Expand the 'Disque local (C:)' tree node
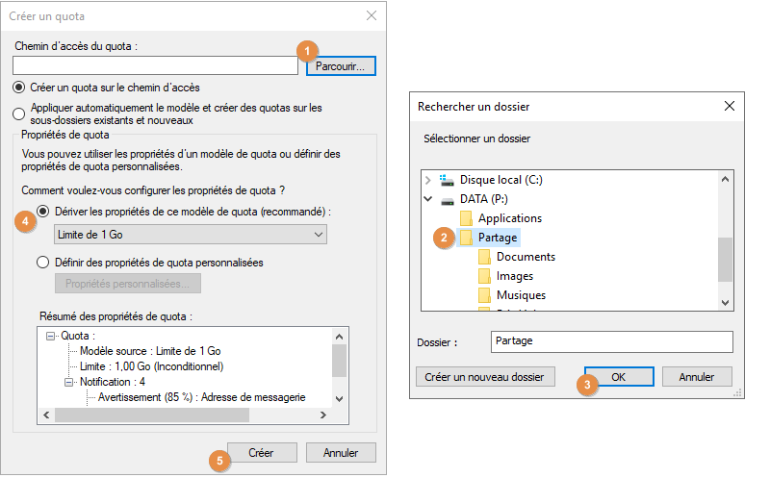 point(427,180)
